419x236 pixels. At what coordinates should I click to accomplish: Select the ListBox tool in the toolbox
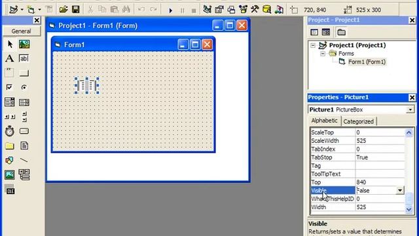point(24,102)
